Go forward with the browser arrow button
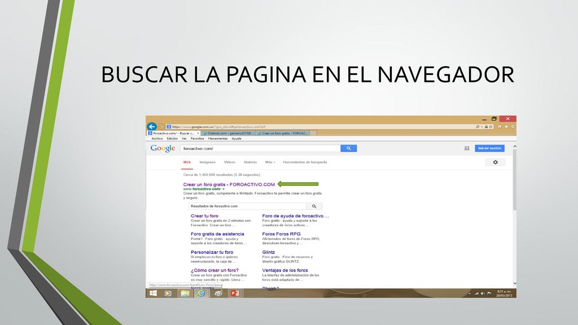This screenshot has width=578, height=325. (x=161, y=127)
